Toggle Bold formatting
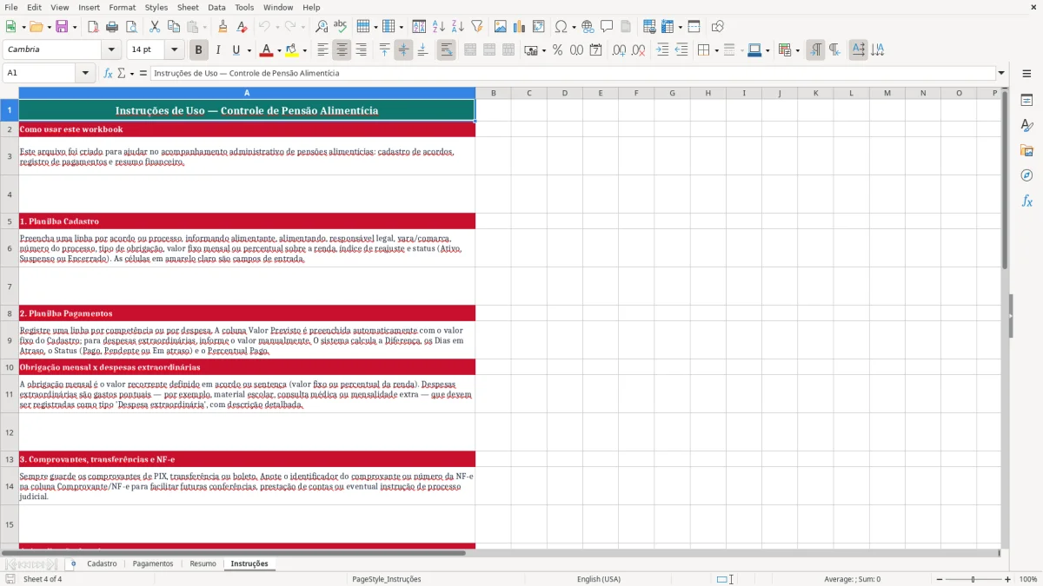Screen dimensions: 1043x586 coord(199,50)
